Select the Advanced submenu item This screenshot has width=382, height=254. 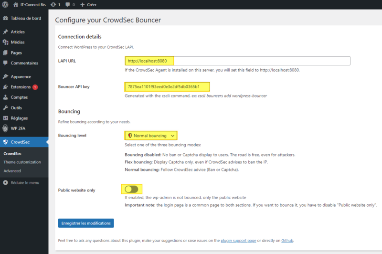[12, 170]
